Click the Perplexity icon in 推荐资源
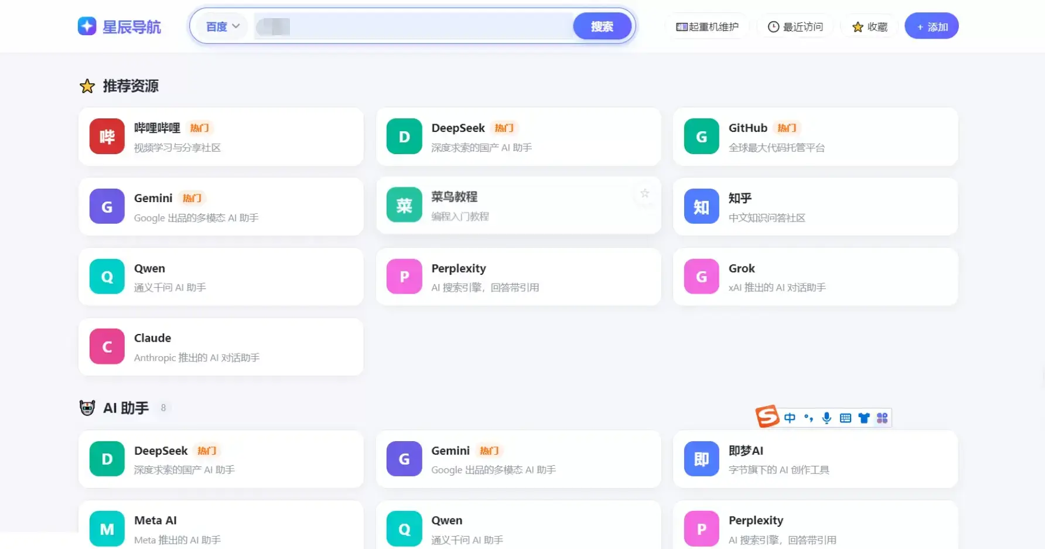This screenshot has width=1045, height=549. (x=404, y=277)
